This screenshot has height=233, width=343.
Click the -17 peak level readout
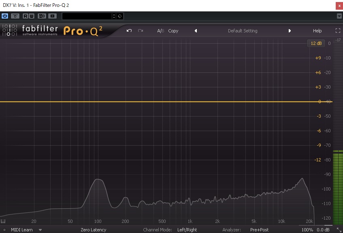point(338,40)
